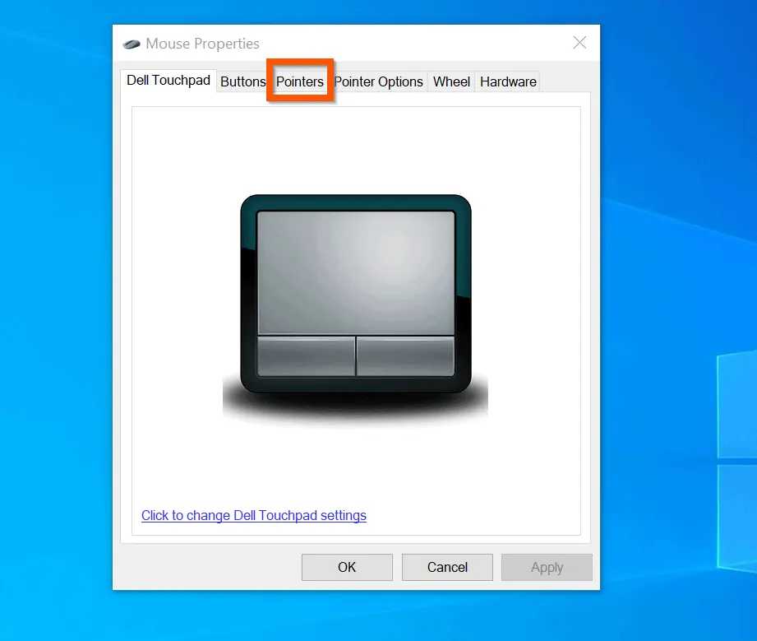Click the touchpad surface in the illustration

click(x=356, y=272)
